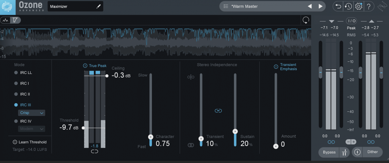Viewport: 389px width, 163px height.
Task: Click the undo arrow icon
Action: (x=338, y=6)
